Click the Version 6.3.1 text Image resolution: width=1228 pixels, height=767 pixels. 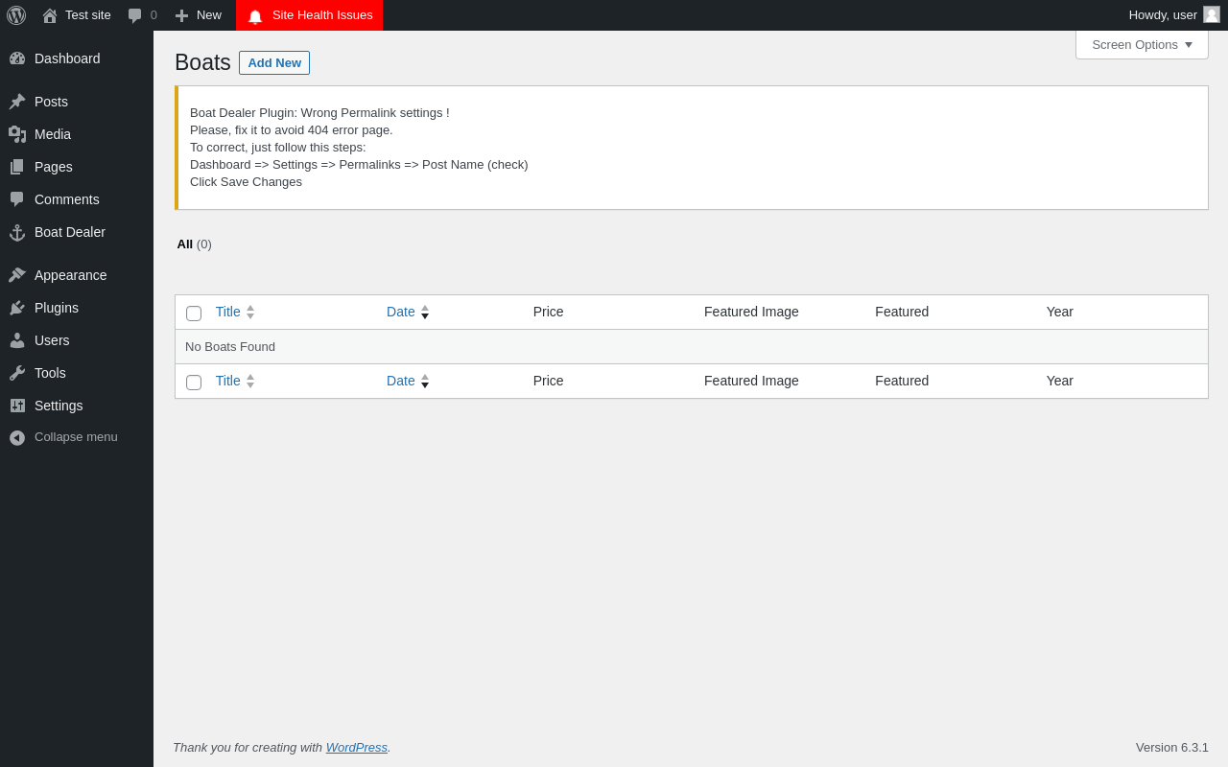coord(1172,748)
